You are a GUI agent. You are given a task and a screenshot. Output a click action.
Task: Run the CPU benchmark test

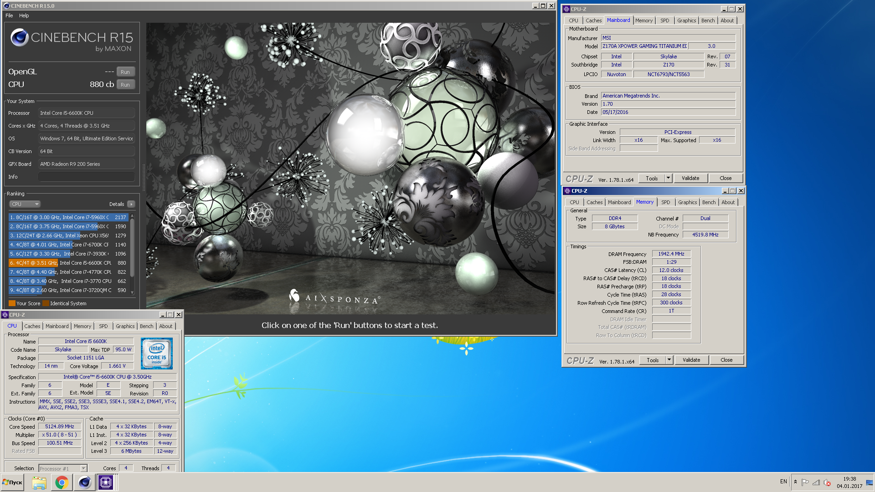[x=125, y=85]
